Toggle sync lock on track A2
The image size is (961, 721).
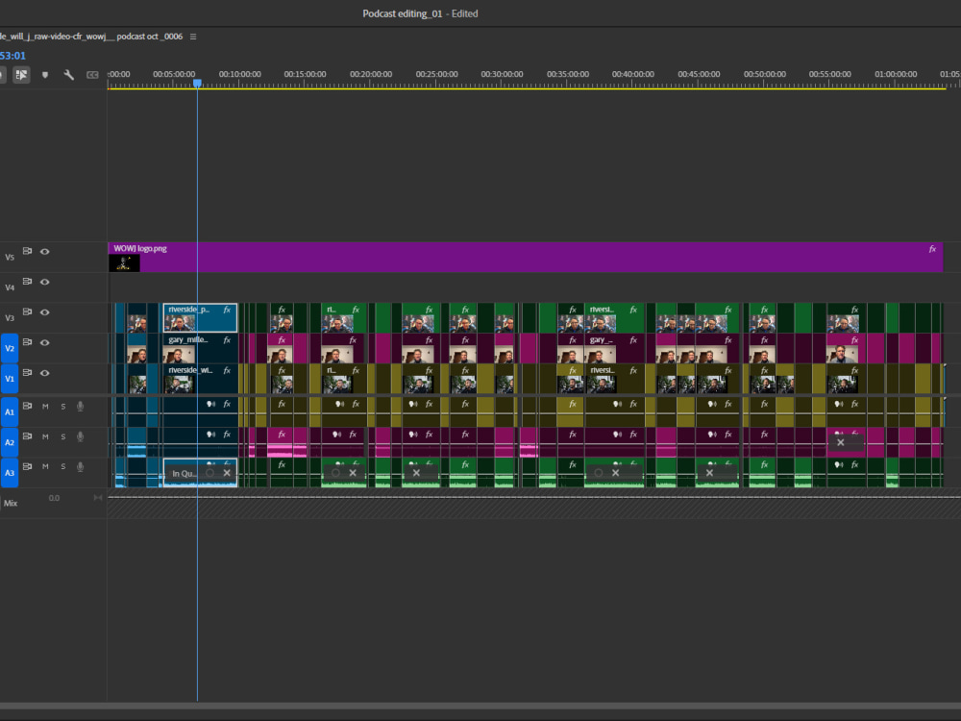(x=27, y=435)
